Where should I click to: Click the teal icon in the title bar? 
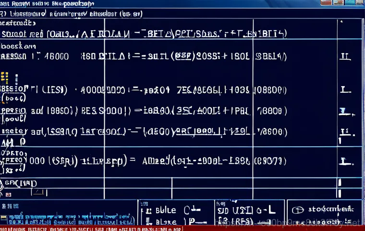[x=350, y=2]
